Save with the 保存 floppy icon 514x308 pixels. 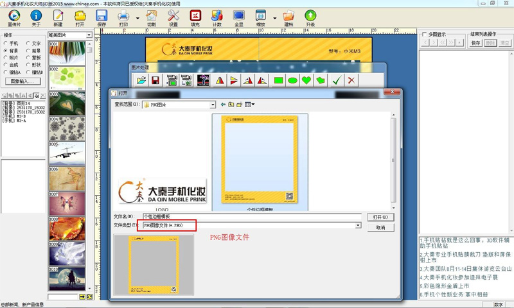pos(102,15)
